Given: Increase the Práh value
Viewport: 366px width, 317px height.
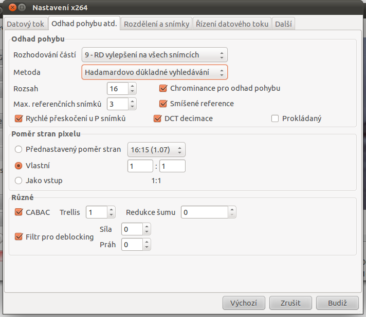Looking at the screenshot, I should (x=147, y=242).
